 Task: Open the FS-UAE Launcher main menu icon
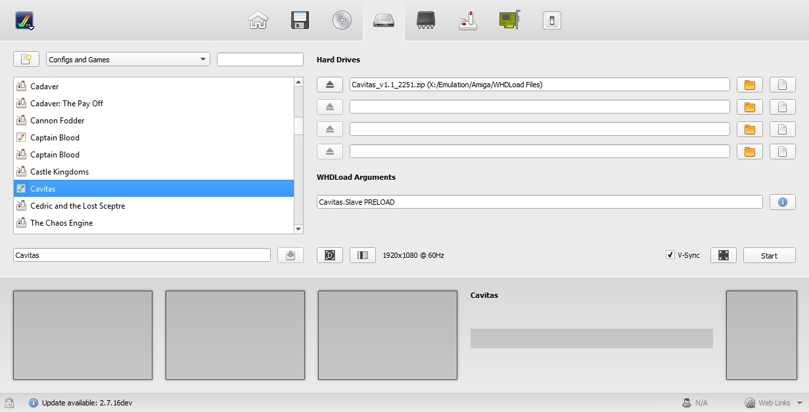[x=25, y=20]
